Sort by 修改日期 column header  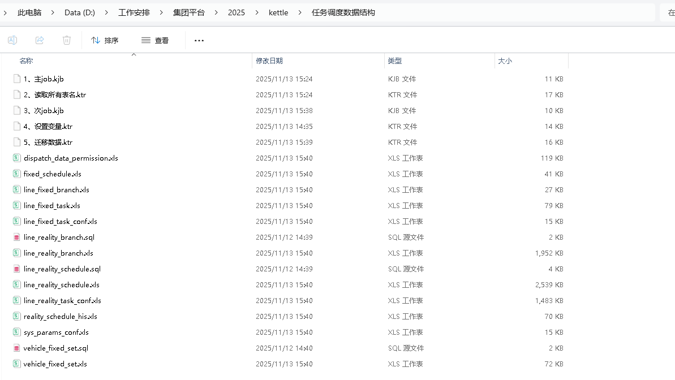269,61
